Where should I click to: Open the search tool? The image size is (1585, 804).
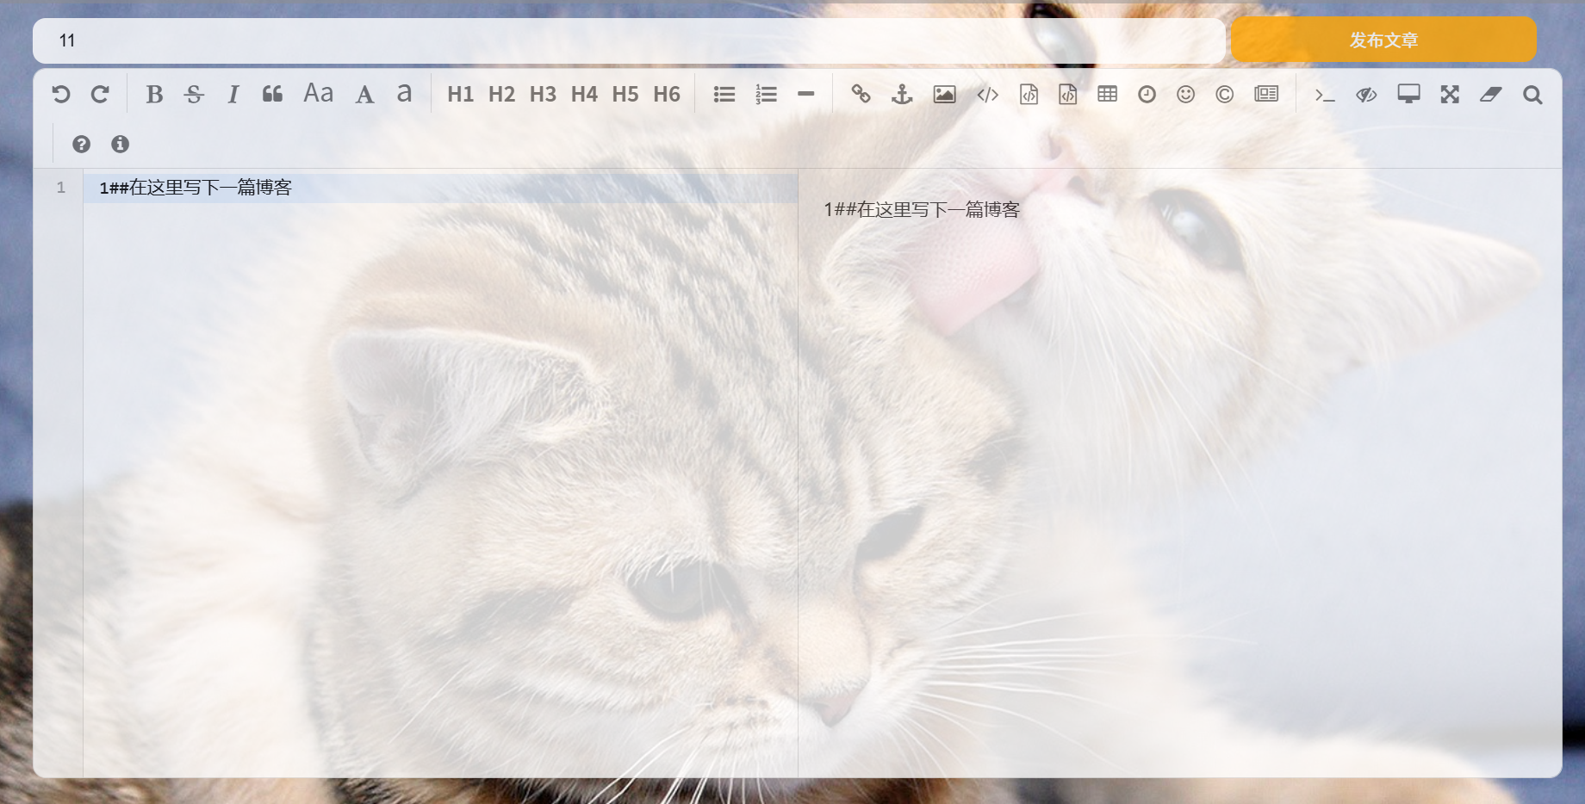click(x=1532, y=94)
